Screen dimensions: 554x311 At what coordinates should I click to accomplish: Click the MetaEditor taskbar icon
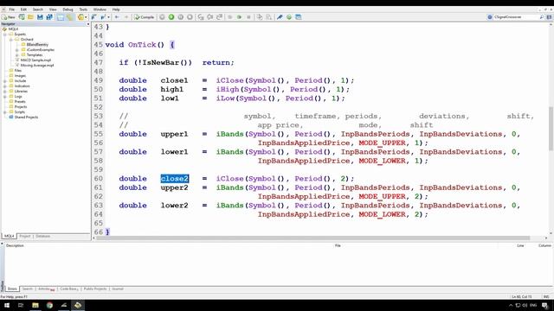(78, 305)
